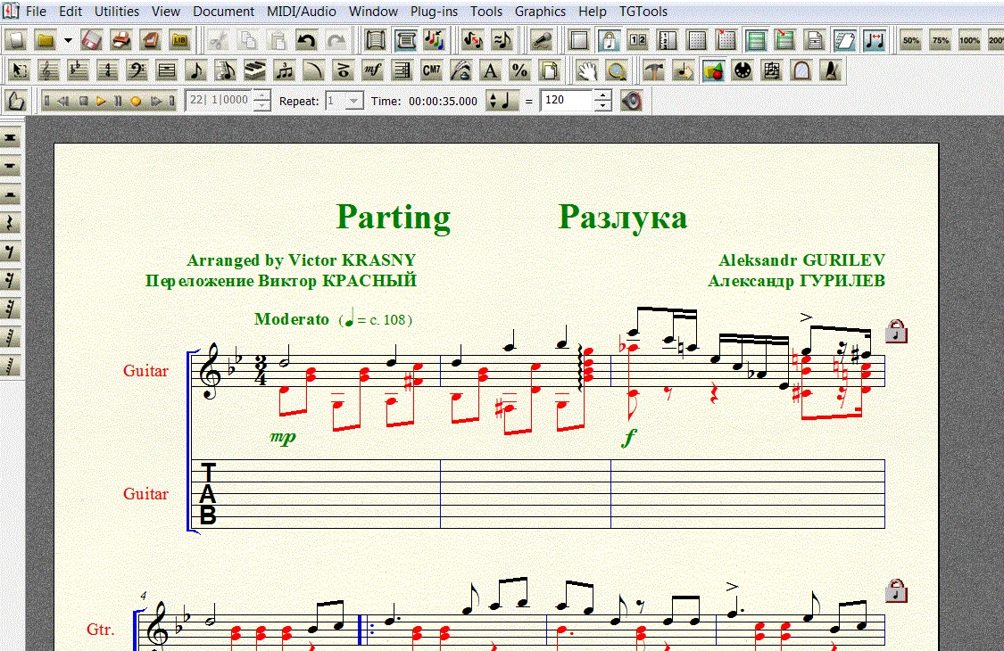Image resolution: width=1004 pixels, height=651 pixels.
Task: Select the Selection tool arrow
Action: 20,70
